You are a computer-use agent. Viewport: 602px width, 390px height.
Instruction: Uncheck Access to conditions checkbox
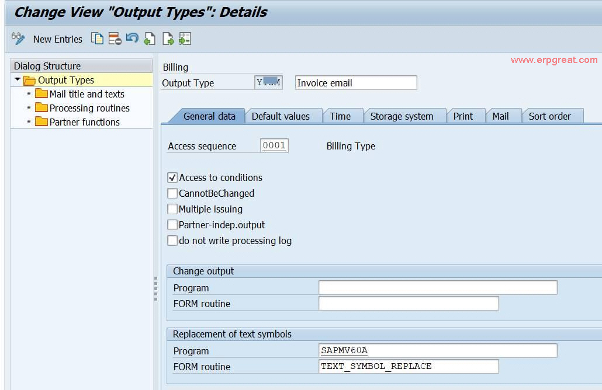pyautogui.click(x=172, y=177)
